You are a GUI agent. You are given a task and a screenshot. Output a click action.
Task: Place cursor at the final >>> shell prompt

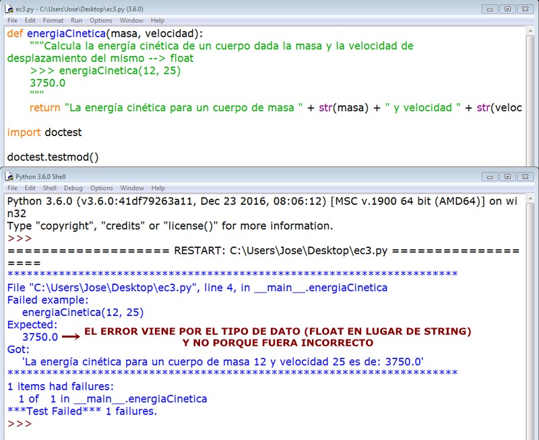(20, 424)
